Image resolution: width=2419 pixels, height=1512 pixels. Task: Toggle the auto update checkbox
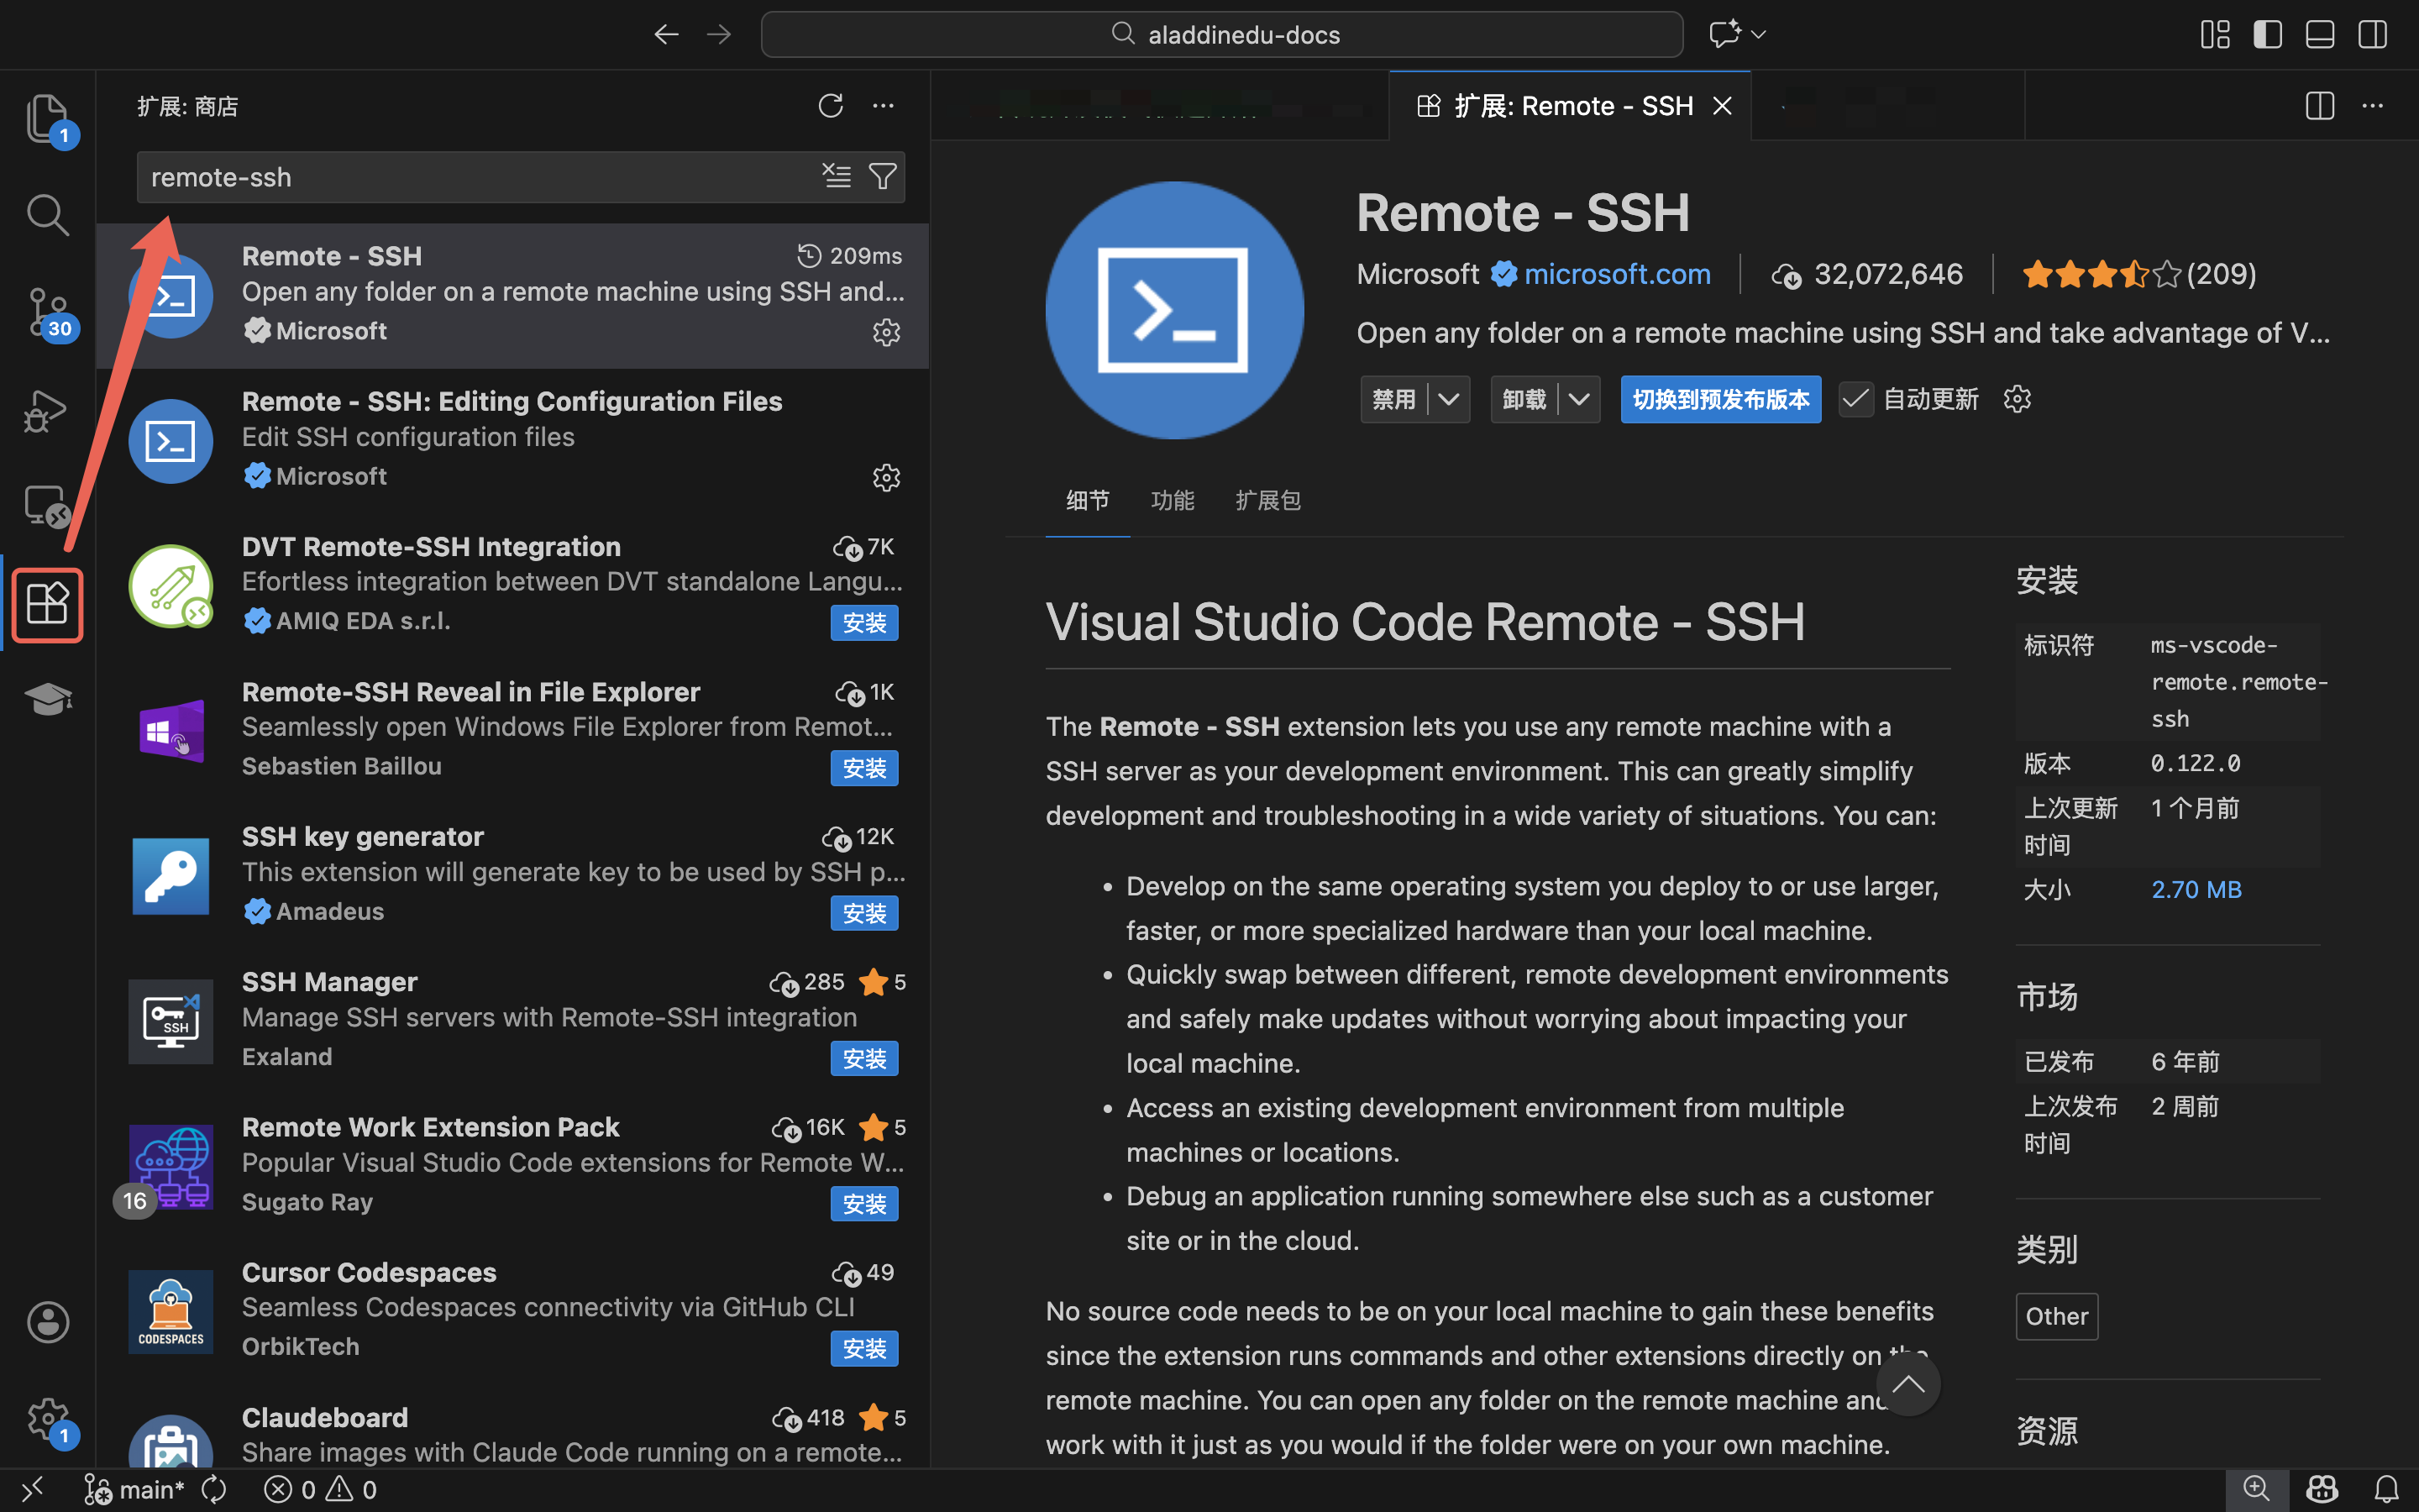(x=1855, y=400)
